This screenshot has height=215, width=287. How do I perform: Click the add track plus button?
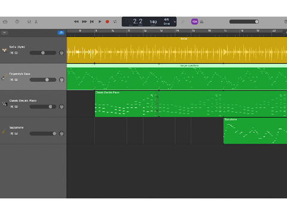[4, 33]
